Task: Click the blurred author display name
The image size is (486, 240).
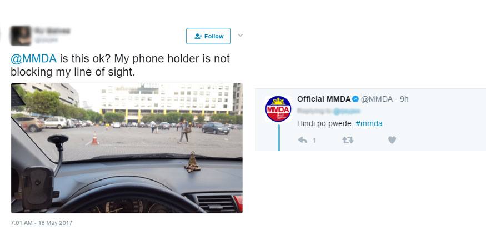Action: [52, 31]
